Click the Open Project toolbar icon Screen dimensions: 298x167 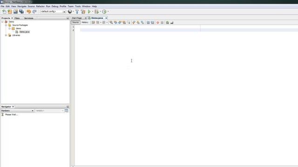[15, 12]
